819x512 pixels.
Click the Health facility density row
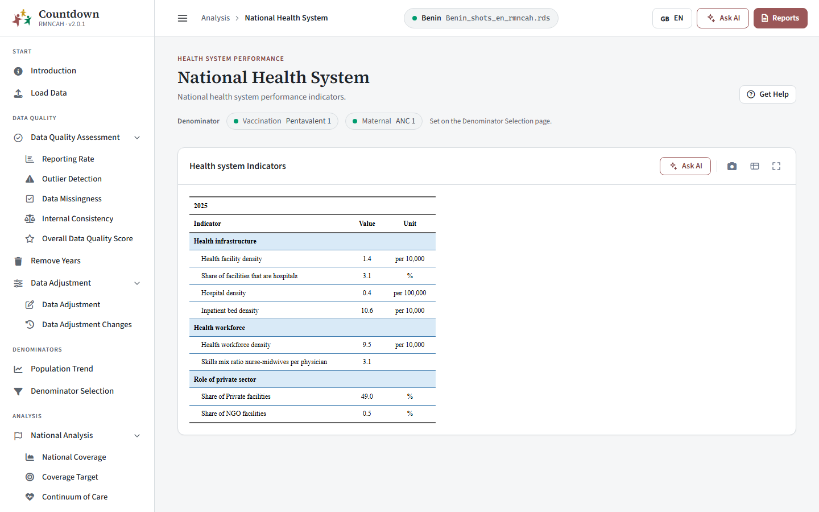coord(312,259)
